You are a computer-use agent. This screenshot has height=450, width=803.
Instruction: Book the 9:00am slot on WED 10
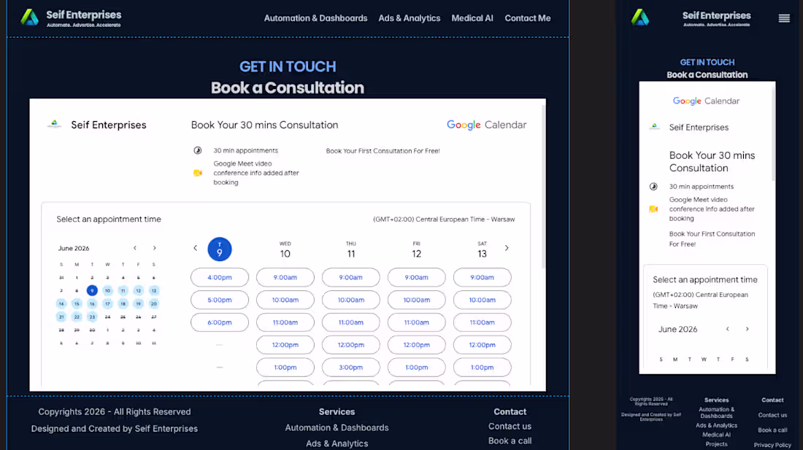(x=285, y=277)
